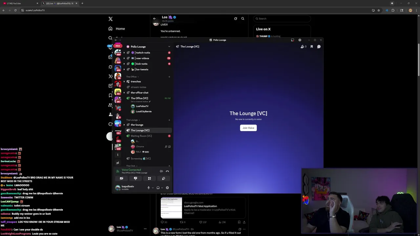Open a new Chrome tab

pos(82,3)
